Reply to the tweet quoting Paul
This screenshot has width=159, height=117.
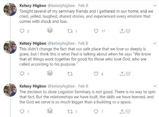(x=22, y=74)
